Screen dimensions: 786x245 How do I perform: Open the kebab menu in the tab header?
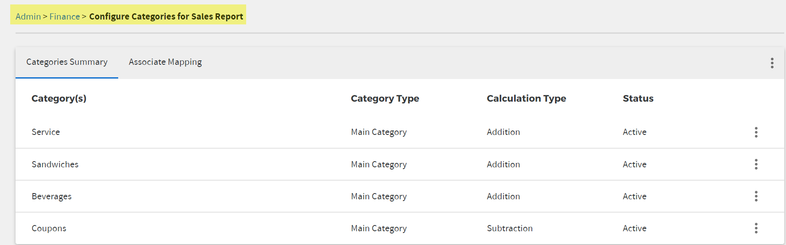point(772,63)
